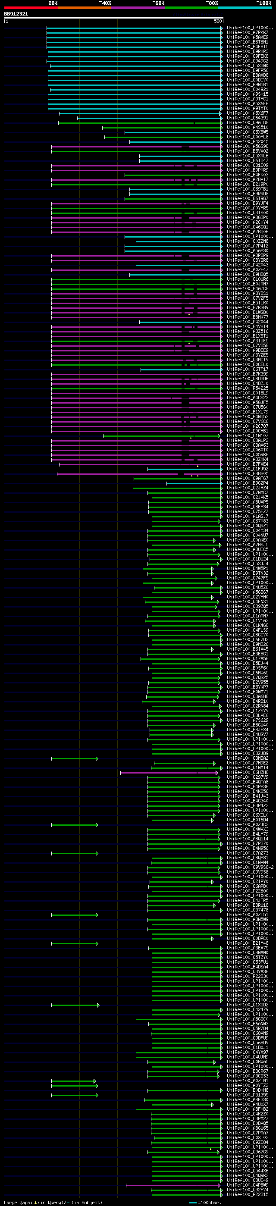Screen dimensions: 276x1206
Task: Open the UniRef100_P42043 entry
Action: 248,265
